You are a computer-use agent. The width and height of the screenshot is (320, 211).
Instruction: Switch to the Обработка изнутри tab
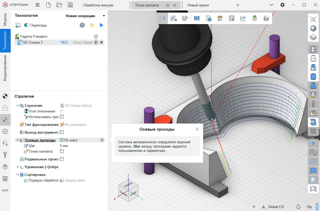98,5
